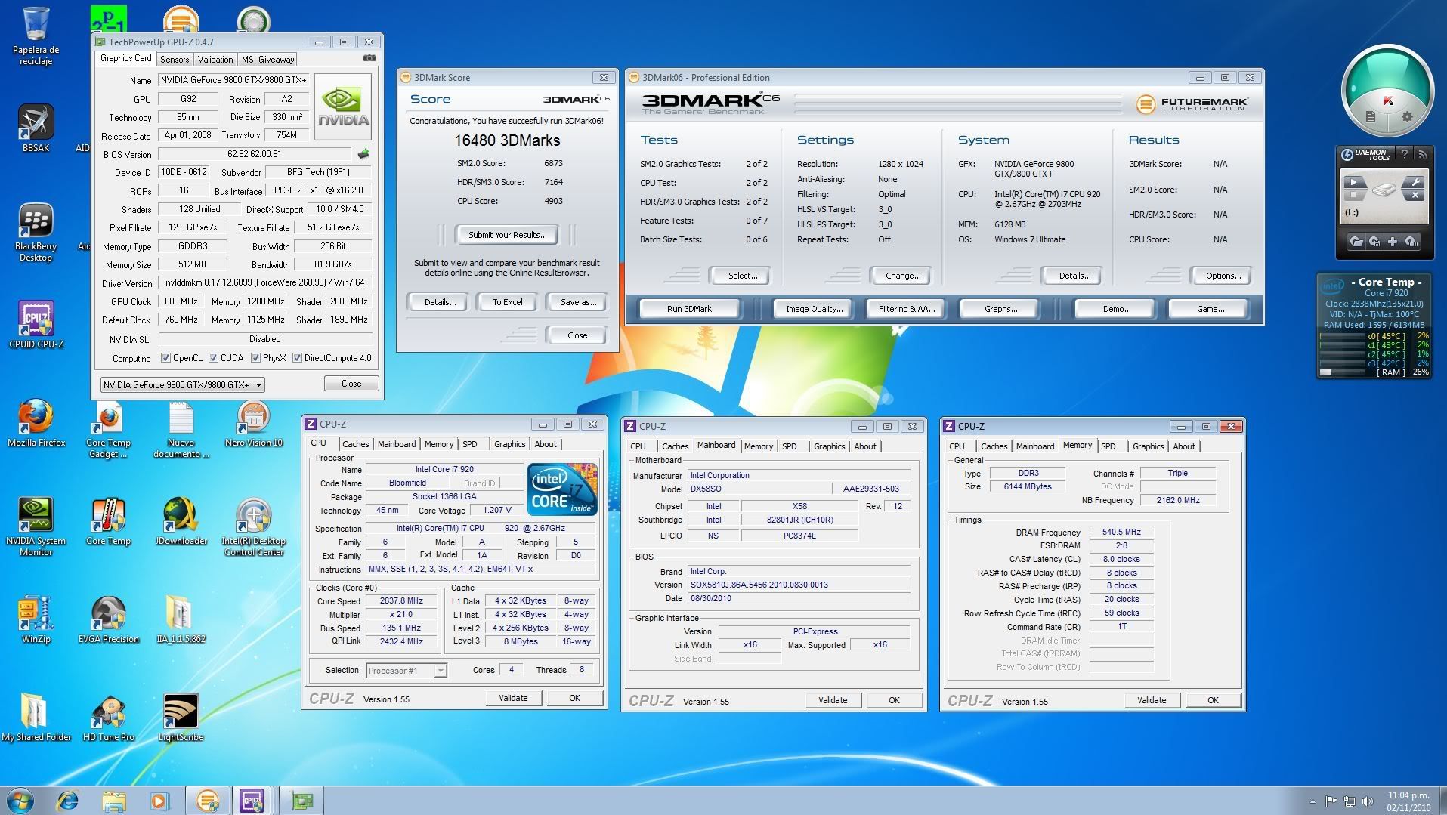Open SPD tab in the CPU-Z Mainboard window
The width and height of the screenshot is (1447, 815).
click(x=790, y=446)
